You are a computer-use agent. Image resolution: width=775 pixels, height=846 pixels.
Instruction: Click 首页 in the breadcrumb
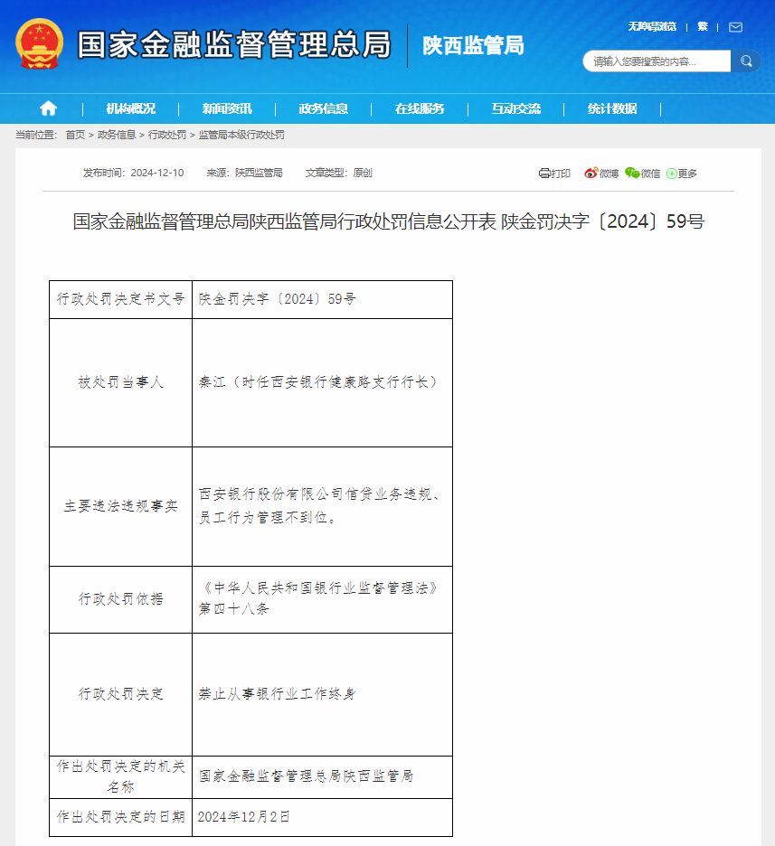75,135
